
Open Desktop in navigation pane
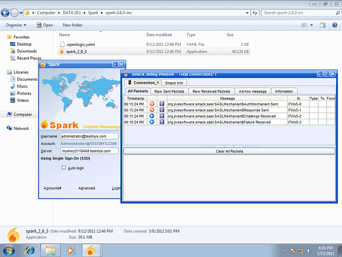[21, 44]
